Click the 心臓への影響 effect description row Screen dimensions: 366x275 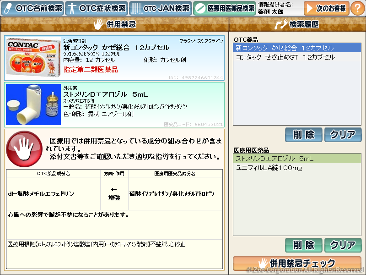(x=114, y=225)
